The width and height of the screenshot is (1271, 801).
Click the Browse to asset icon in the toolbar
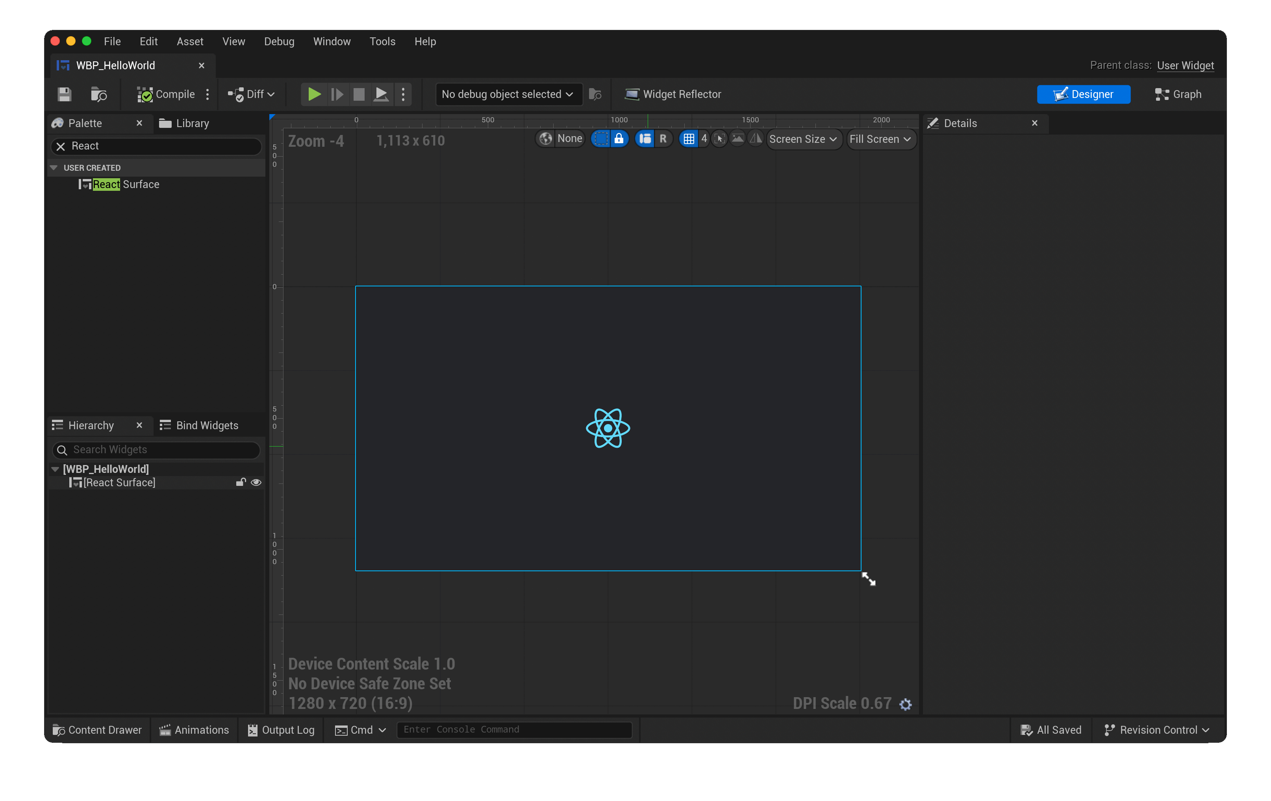[x=98, y=94]
